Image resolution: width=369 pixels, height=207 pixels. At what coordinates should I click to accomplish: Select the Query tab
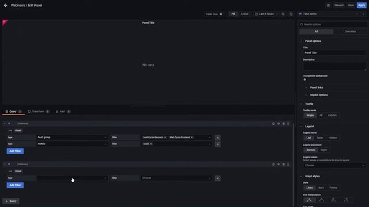coord(13,112)
